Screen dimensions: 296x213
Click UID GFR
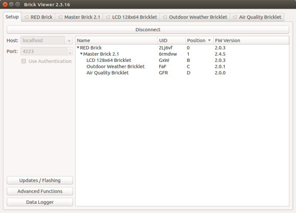click(x=163, y=73)
